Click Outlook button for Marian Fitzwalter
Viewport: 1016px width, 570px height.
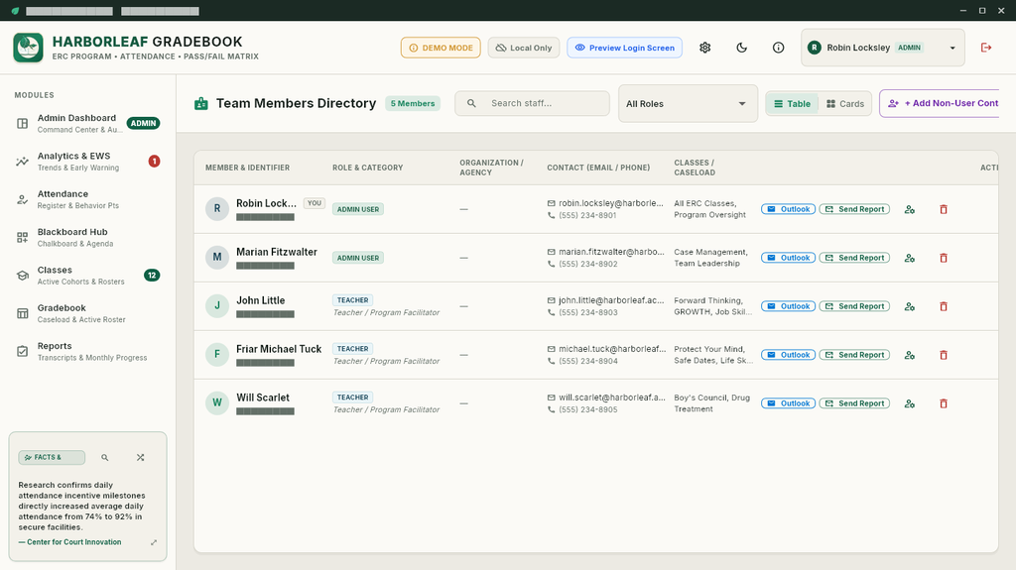[x=788, y=258]
